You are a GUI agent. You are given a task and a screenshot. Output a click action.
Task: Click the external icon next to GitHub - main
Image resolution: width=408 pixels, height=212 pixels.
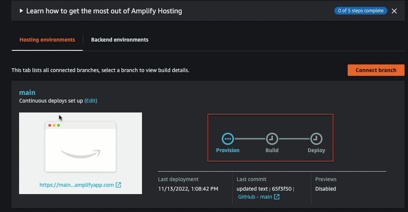tap(277, 197)
